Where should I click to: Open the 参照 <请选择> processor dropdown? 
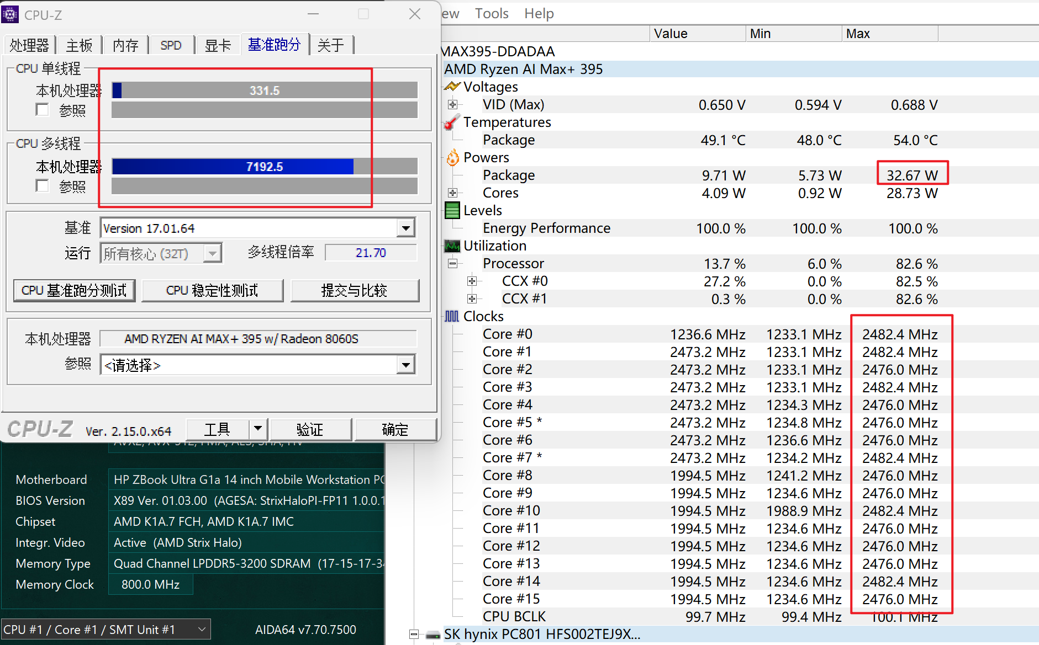(405, 365)
